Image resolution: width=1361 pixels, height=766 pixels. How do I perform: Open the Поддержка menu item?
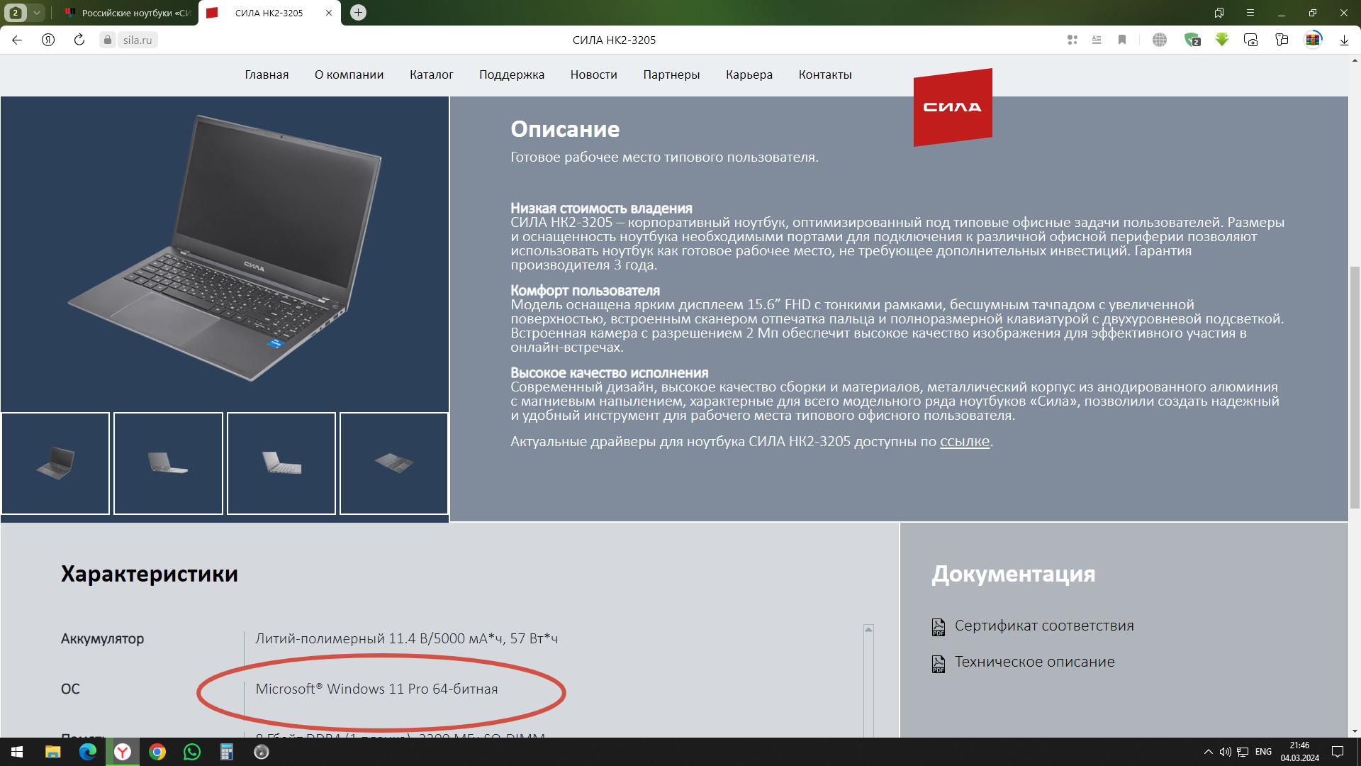(x=512, y=74)
